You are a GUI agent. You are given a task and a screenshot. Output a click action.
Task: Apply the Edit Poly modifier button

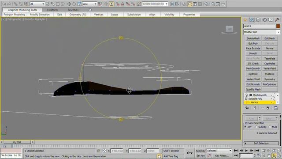coord(253,43)
